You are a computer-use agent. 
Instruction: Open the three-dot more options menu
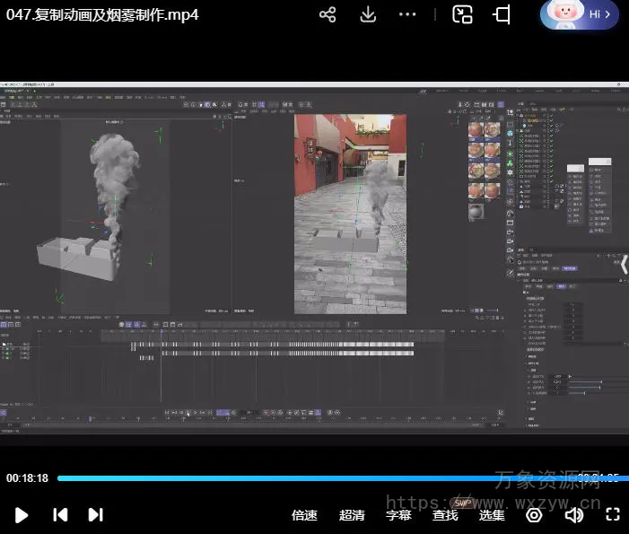click(x=407, y=14)
